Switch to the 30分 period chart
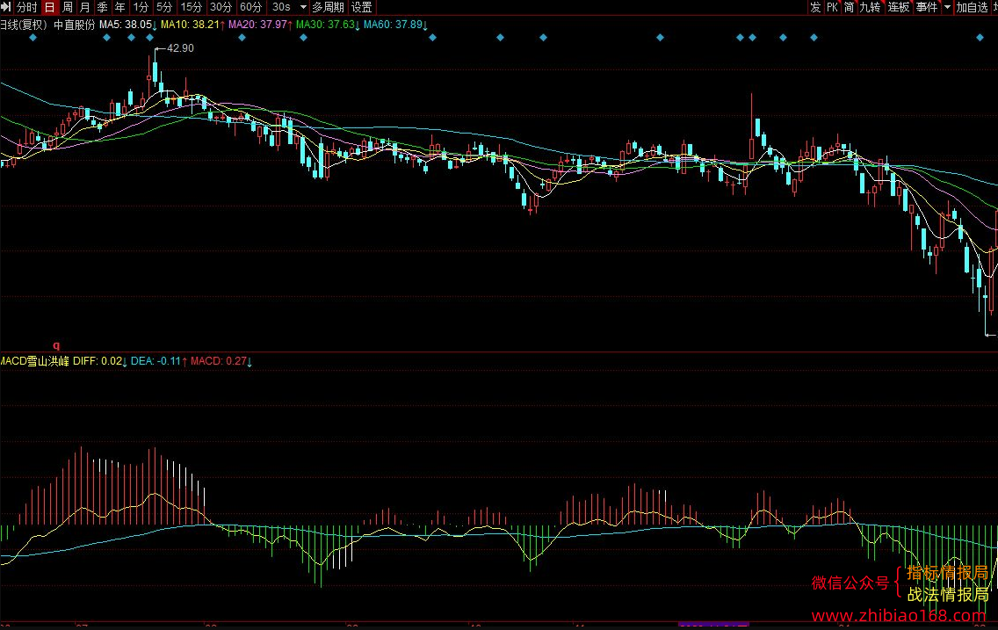 click(221, 7)
